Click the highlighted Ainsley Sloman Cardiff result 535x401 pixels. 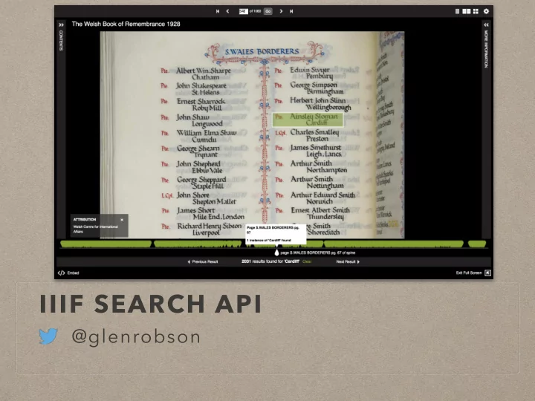point(308,120)
